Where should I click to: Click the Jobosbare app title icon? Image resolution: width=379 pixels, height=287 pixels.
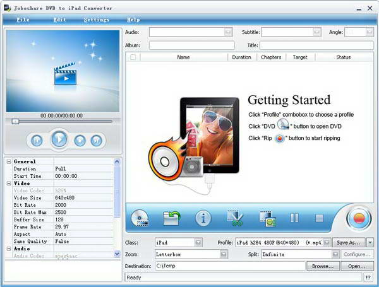tap(7, 8)
